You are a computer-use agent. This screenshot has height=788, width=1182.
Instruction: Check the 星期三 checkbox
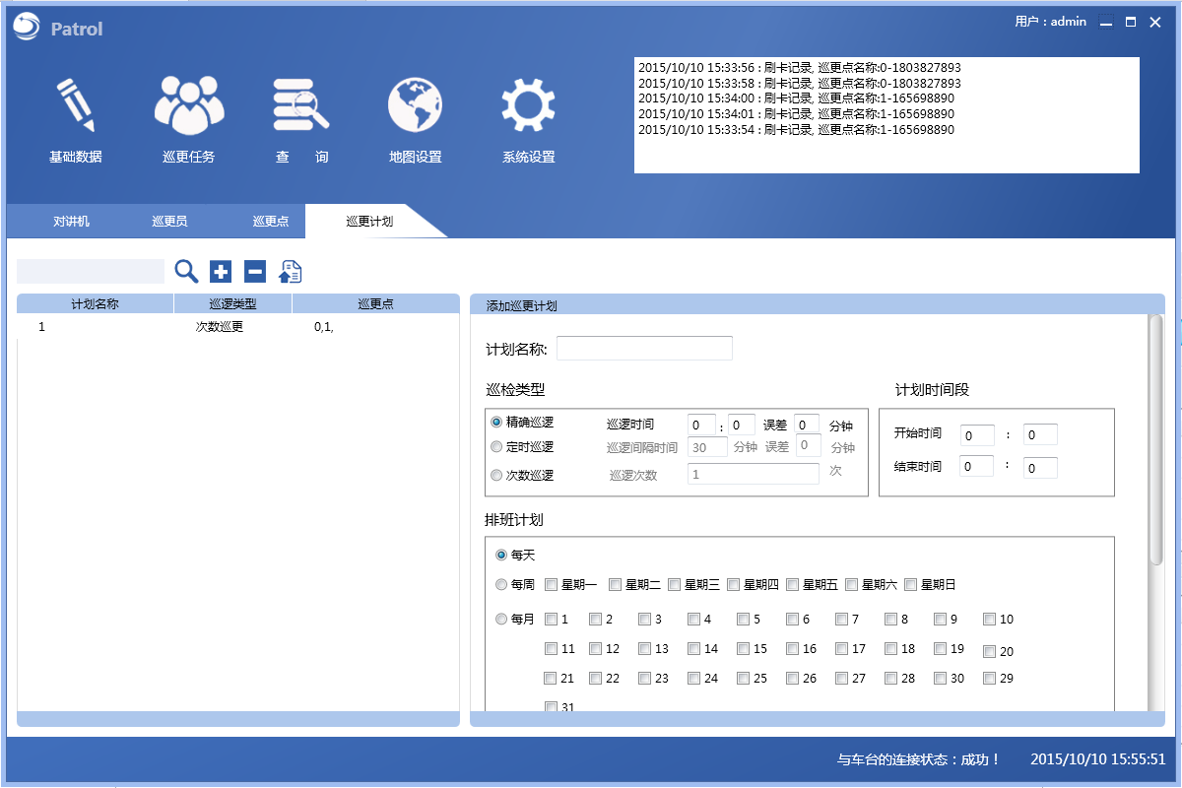point(675,585)
